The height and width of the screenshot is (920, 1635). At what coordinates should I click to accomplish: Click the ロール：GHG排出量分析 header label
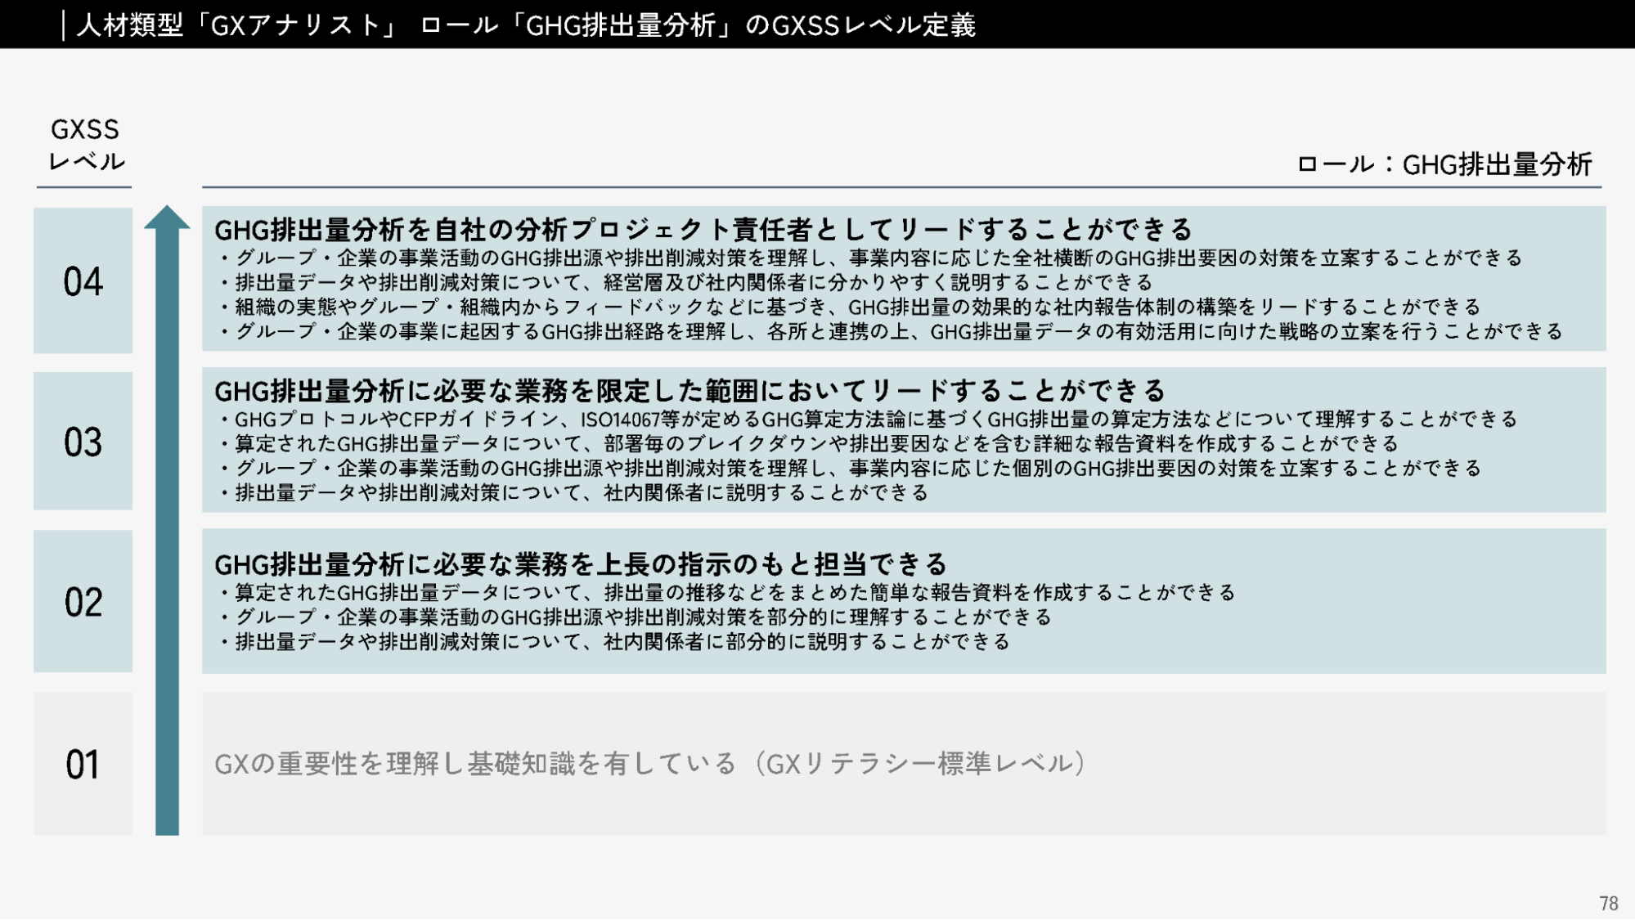[x=1444, y=164]
